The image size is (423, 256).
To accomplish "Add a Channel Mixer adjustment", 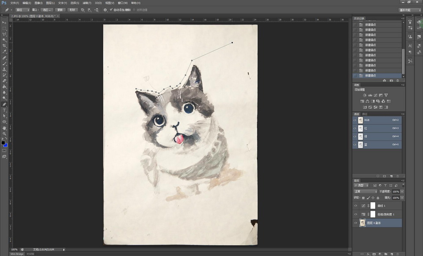I will [x=383, y=101].
